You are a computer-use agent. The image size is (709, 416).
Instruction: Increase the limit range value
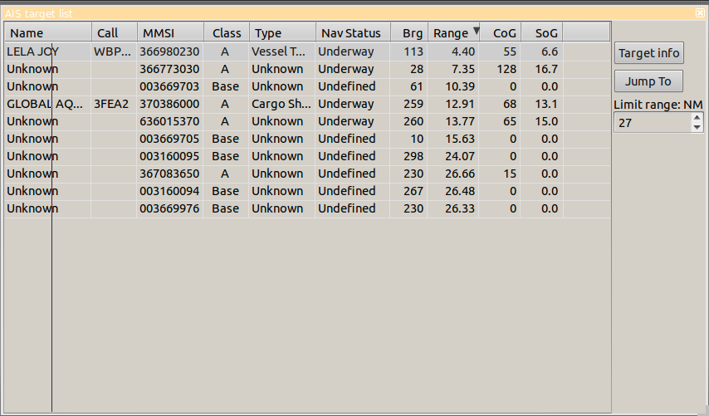click(x=697, y=118)
